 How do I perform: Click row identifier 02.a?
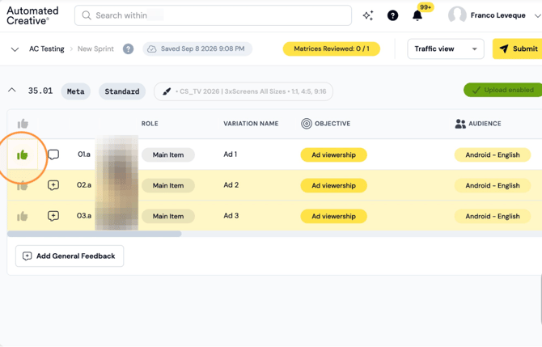point(84,185)
